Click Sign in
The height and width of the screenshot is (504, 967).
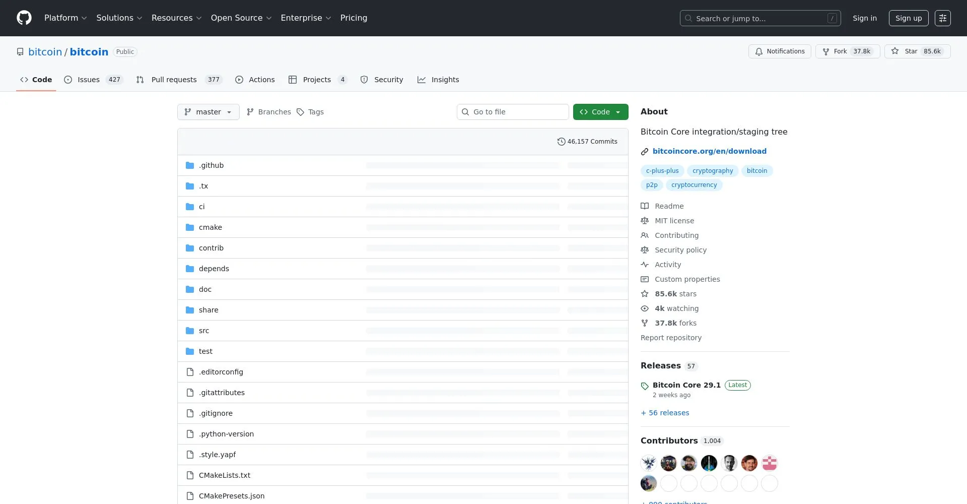pyautogui.click(x=865, y=18)
